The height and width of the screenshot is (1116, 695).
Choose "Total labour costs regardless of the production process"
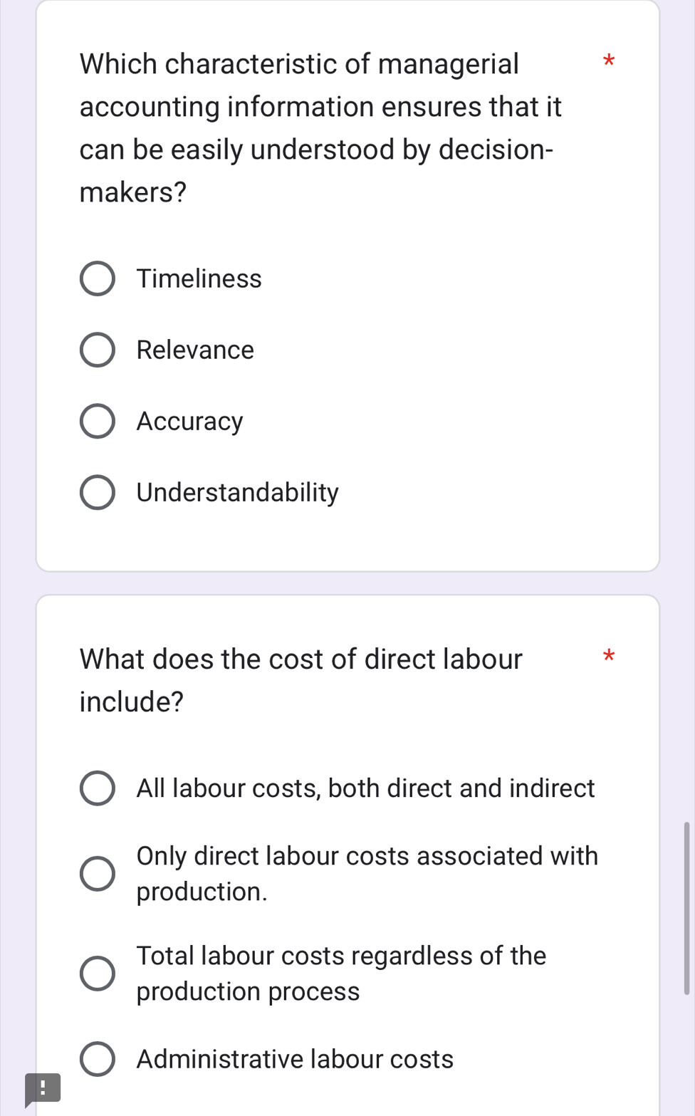coord(98,973)
